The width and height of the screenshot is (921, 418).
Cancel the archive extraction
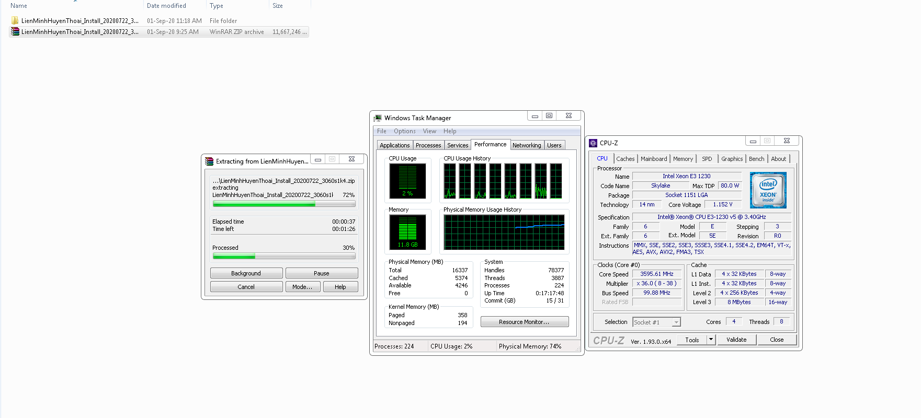pos(246,287)
